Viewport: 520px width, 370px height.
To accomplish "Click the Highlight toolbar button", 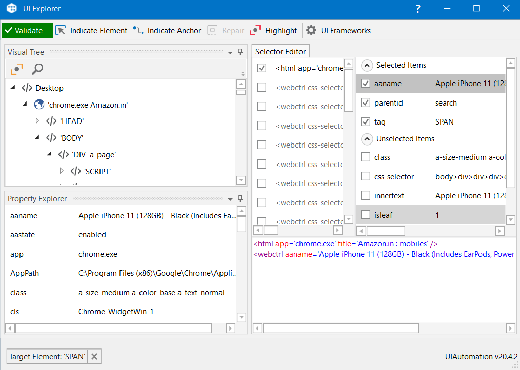I will tap(274, 31).
